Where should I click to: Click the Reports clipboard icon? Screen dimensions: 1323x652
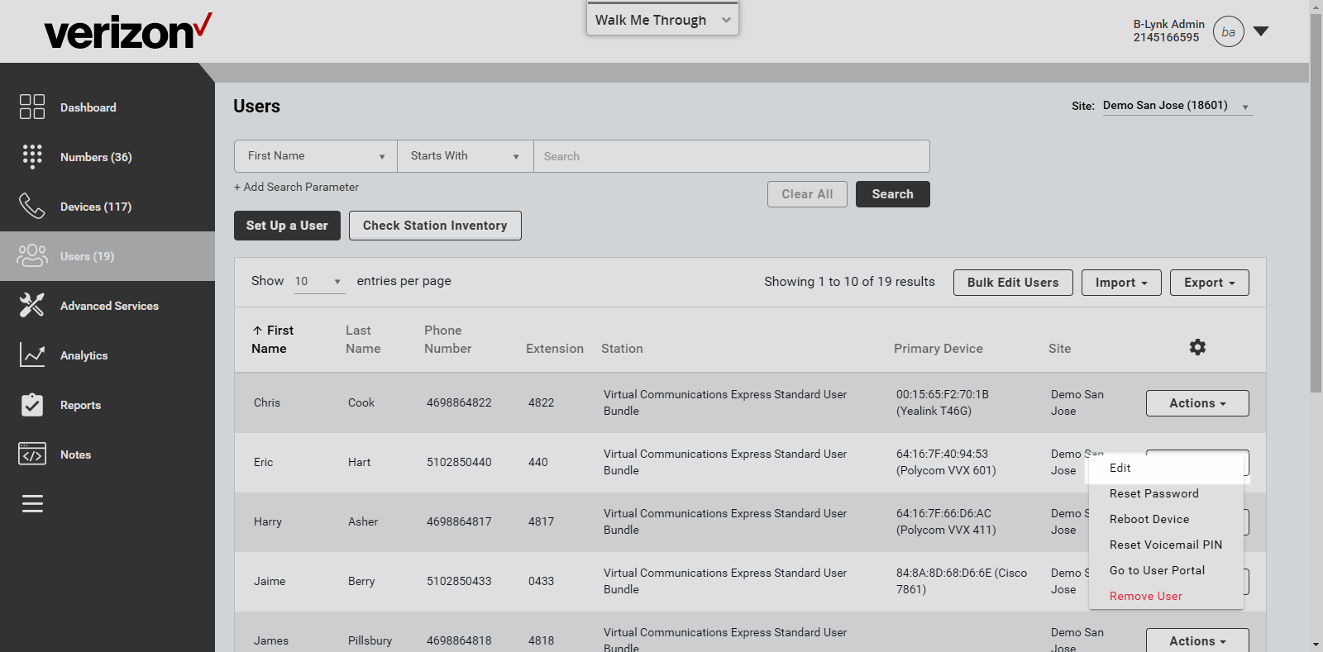pos(32,404)
